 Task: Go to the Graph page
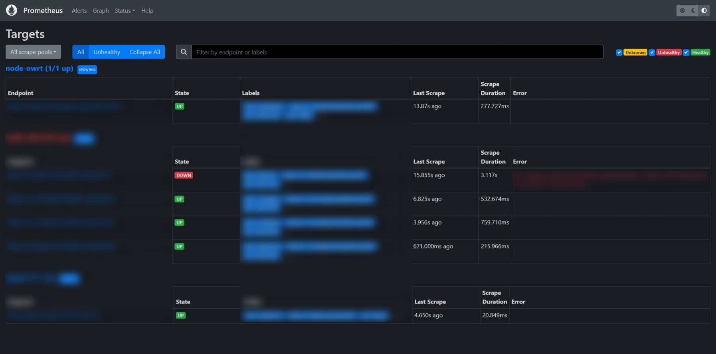click(x=101, y=11)
